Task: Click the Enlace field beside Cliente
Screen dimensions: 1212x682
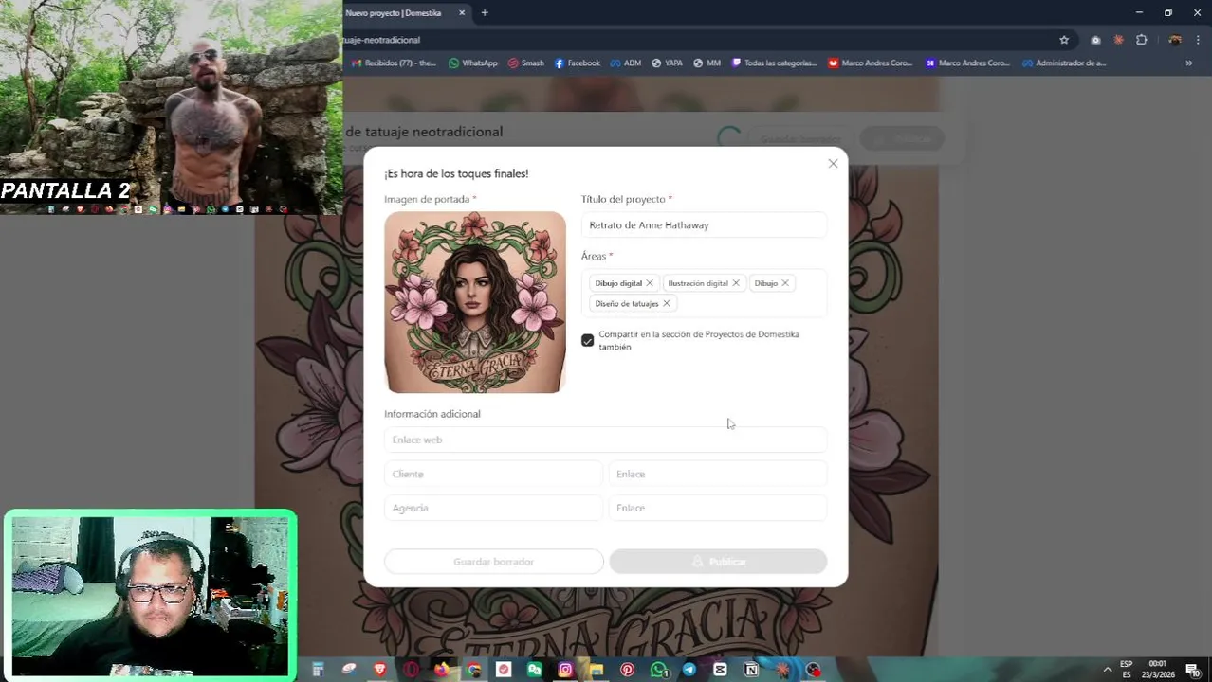Action: pos(718,474)
